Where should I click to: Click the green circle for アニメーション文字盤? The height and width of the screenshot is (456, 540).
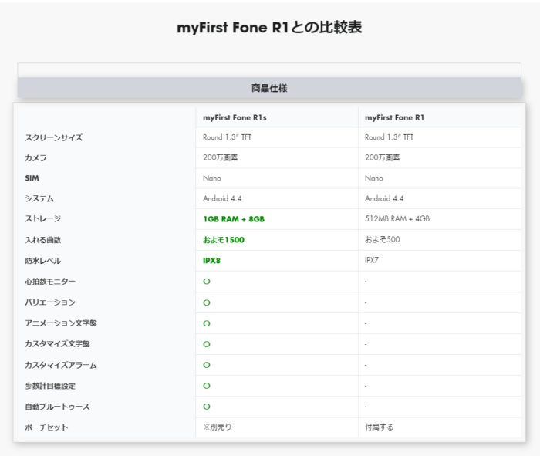coord(207,323)
